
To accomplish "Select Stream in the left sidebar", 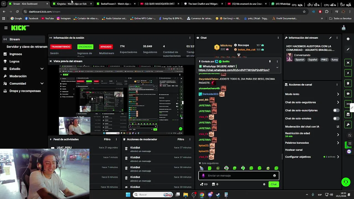I will coord(23,39).
